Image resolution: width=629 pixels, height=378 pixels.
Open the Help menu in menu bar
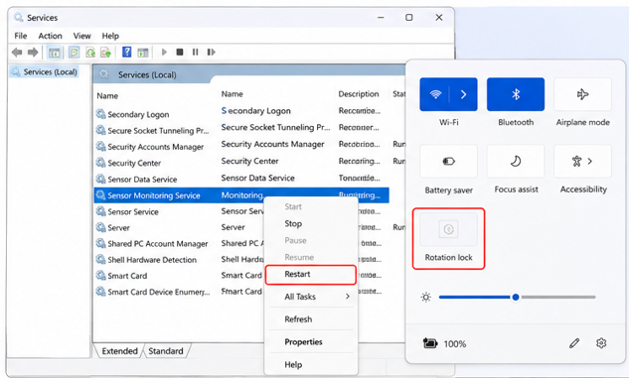coord(110,36)
